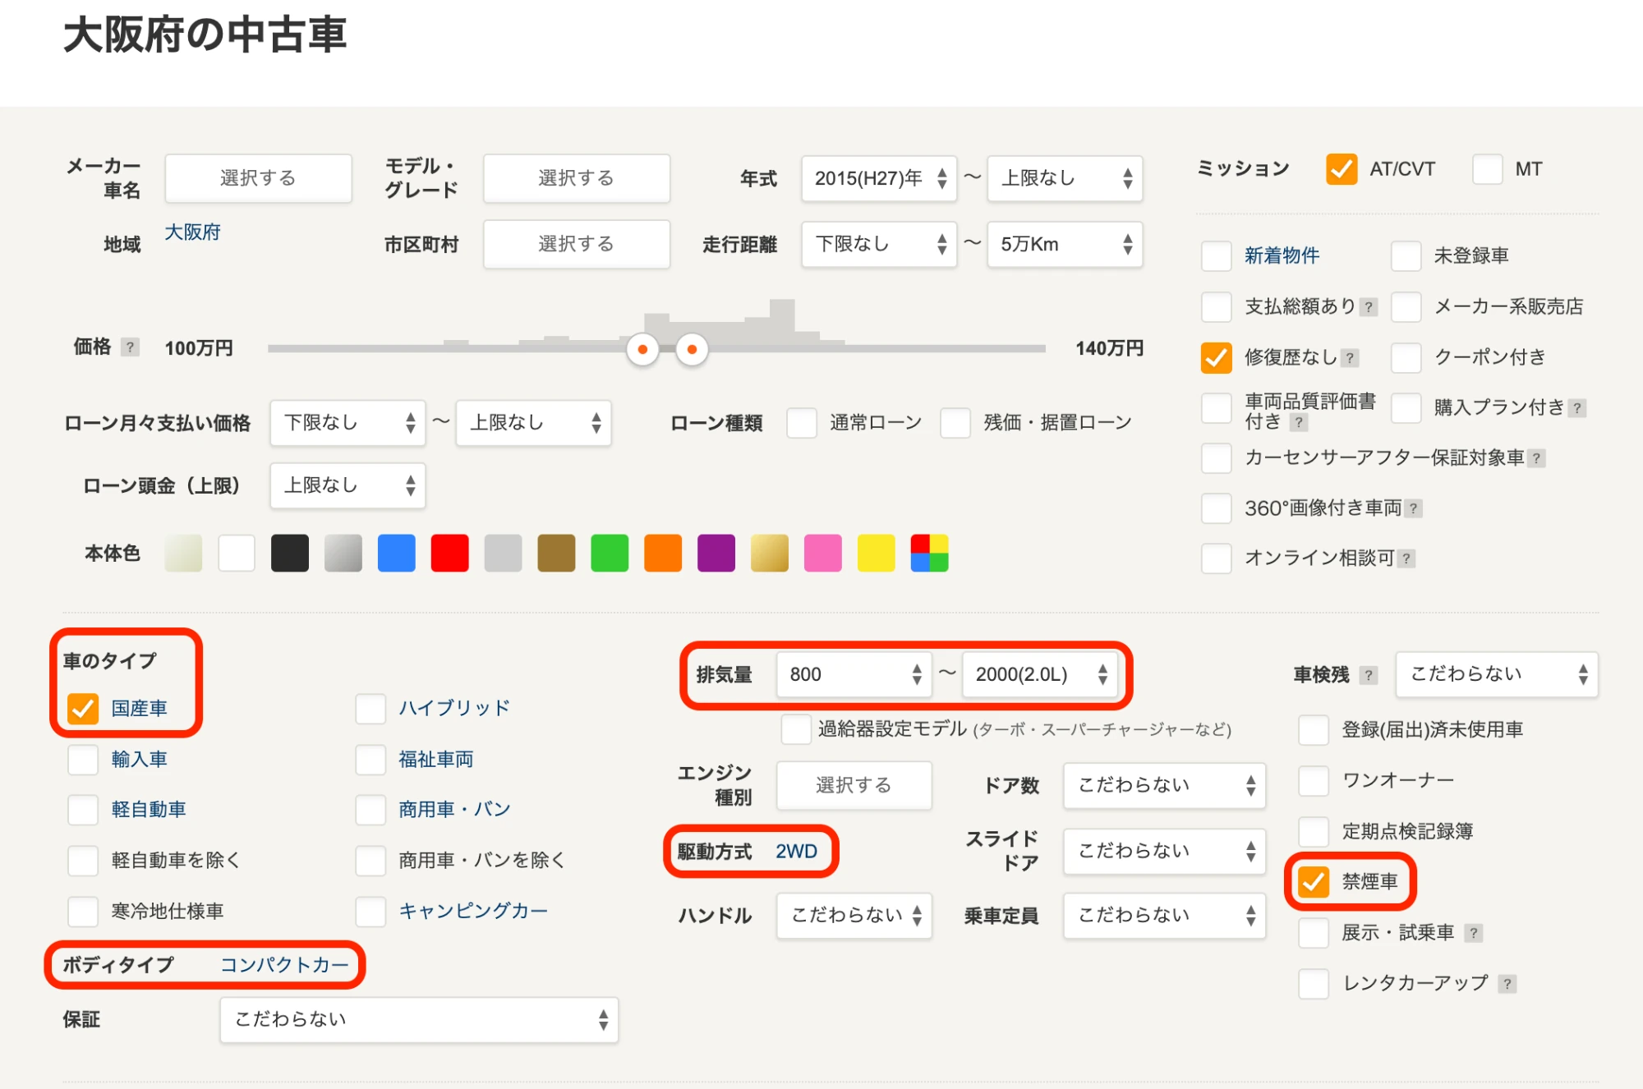The height and width of the screenshot is (1089, 1643).
Task: Check the ワンオーナー checkbox
Action: [1314, 780]
